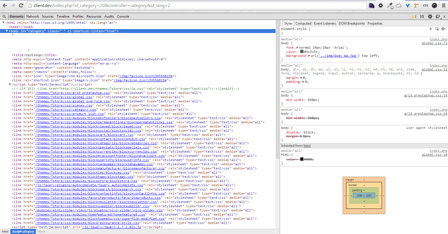Toggle DevTools dock side button

point(438,16)
